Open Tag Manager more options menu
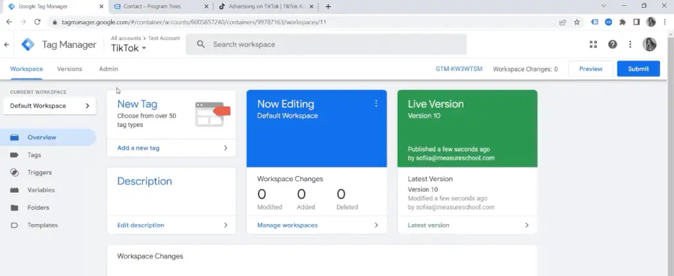The image size is (674, 276). (630, 44)
